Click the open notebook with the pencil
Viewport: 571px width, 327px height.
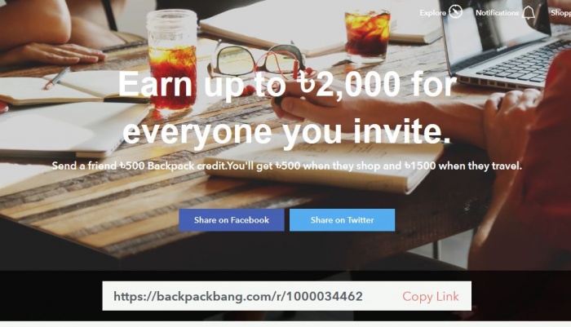click(62, 89)
